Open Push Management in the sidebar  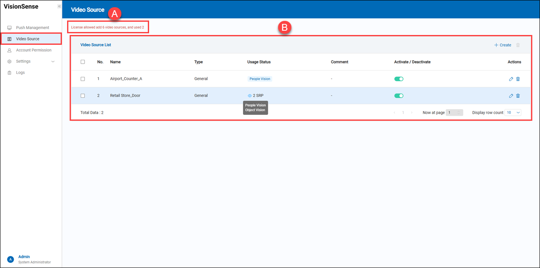[x=32, y=28]
